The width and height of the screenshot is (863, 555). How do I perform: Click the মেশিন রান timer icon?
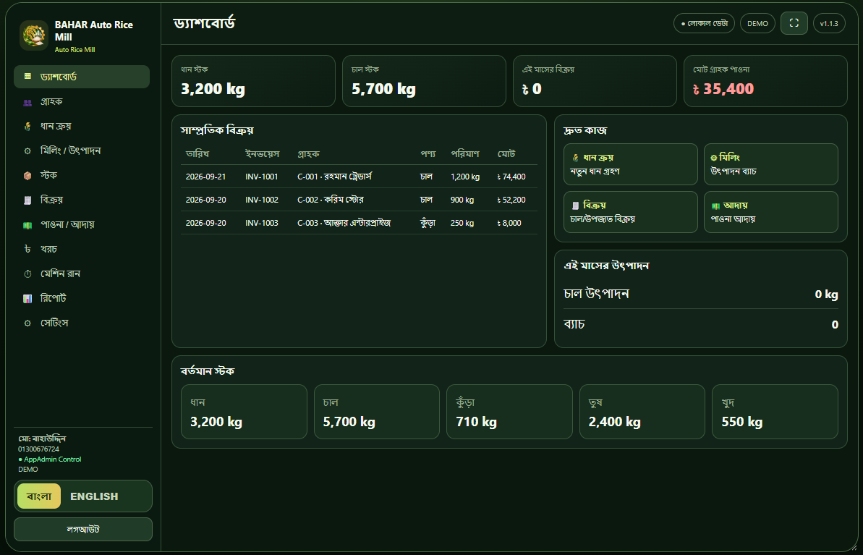pos(27,274)
